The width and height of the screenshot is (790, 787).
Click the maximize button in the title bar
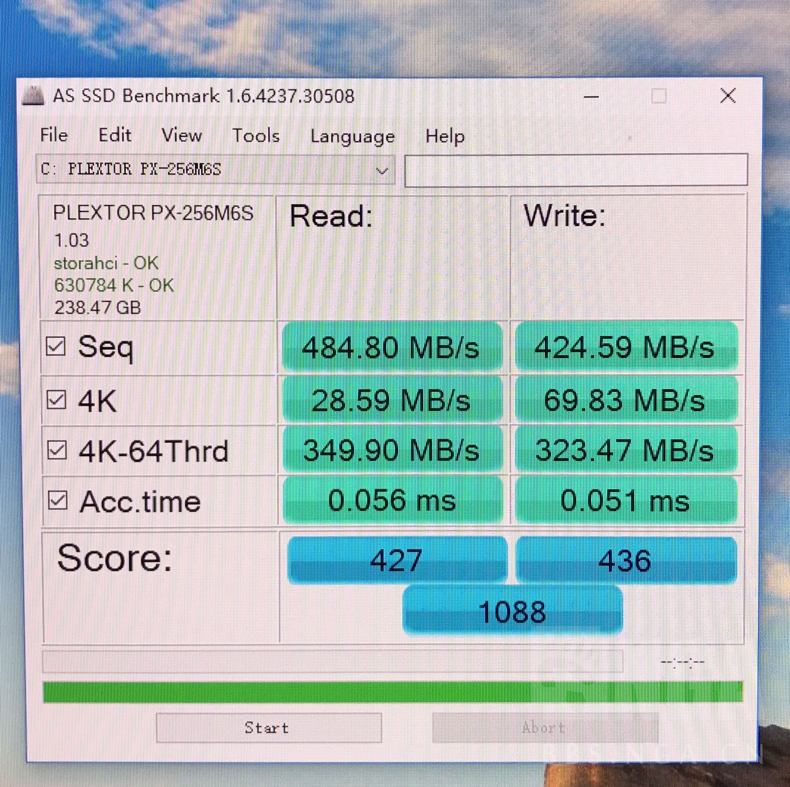click(658, 97)
